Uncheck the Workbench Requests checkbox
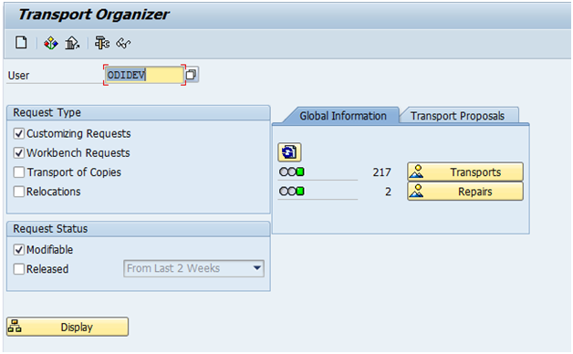Image resolution: width=573 pixels, height=354 pixels. pyautogui.click(x=19, y=153)
